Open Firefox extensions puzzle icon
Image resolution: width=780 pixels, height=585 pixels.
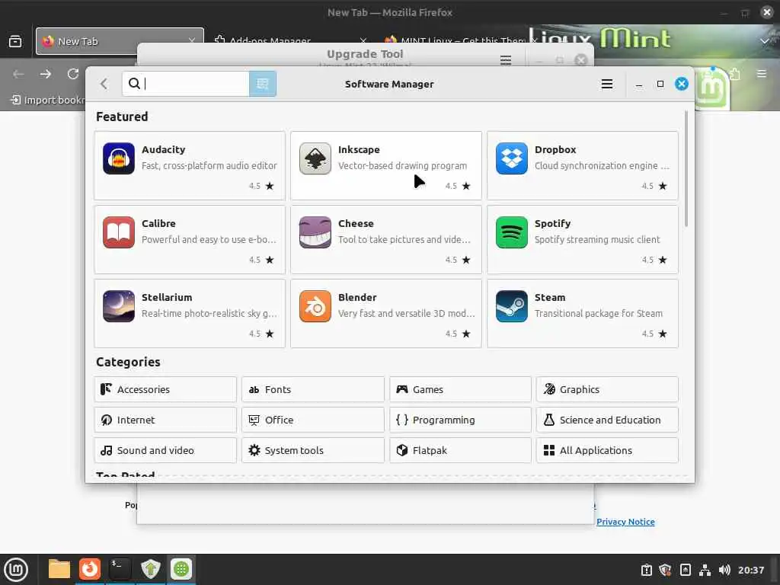pyautogui.click(x=735, y=74)
